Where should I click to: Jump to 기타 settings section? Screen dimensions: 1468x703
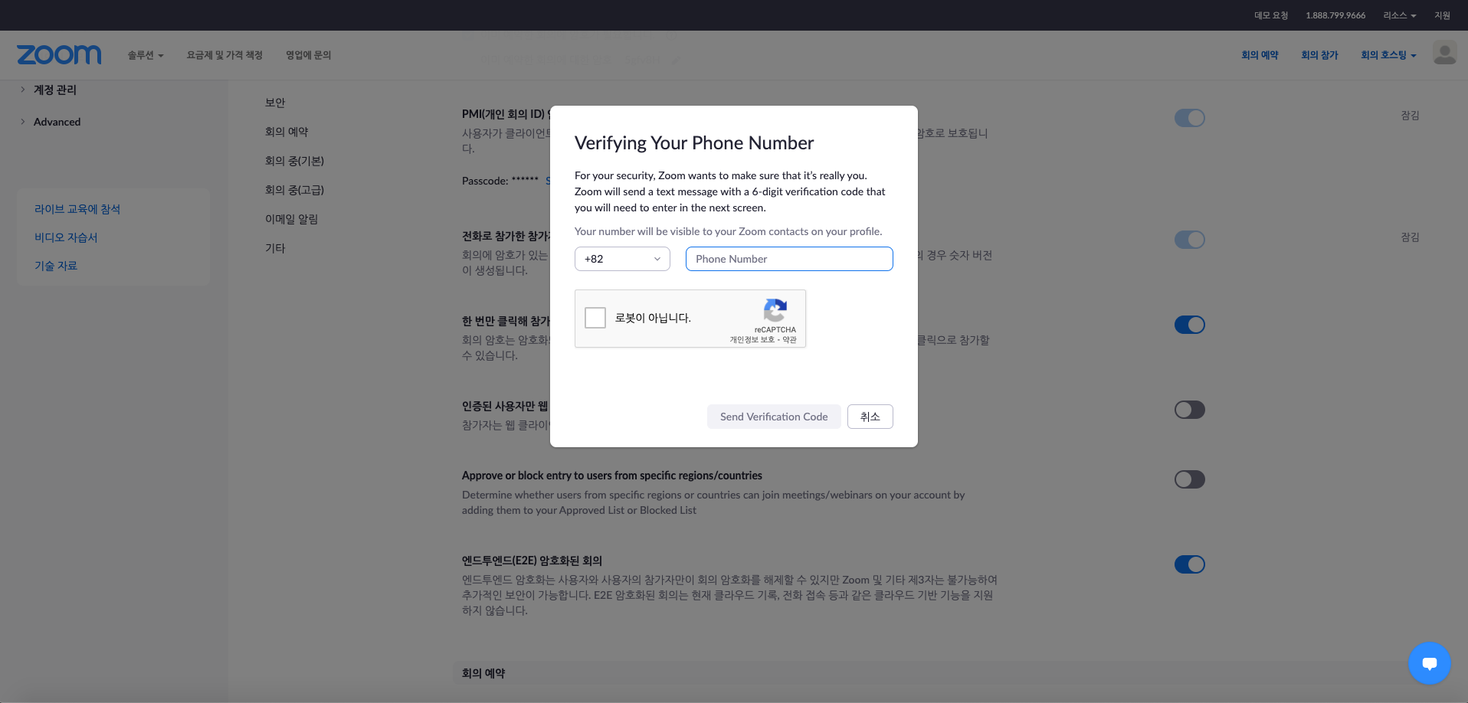[x=275, y=248]
